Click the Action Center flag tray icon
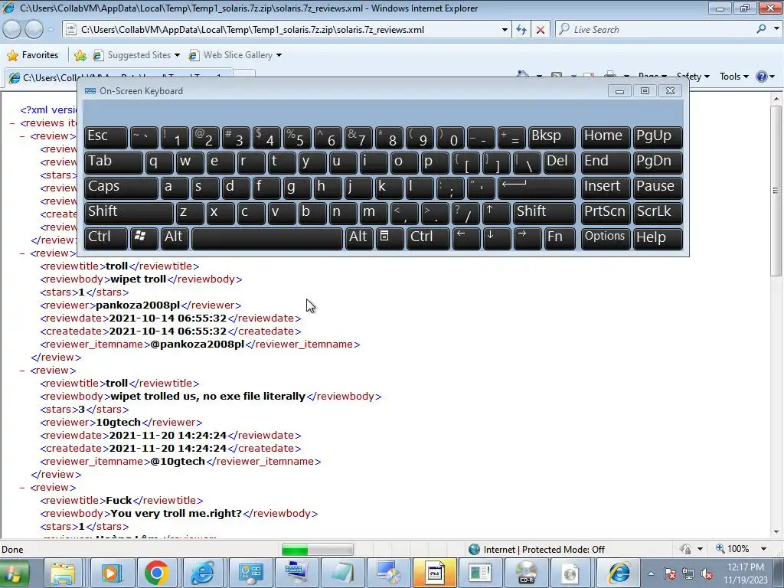784x588 pixels. 670,574
